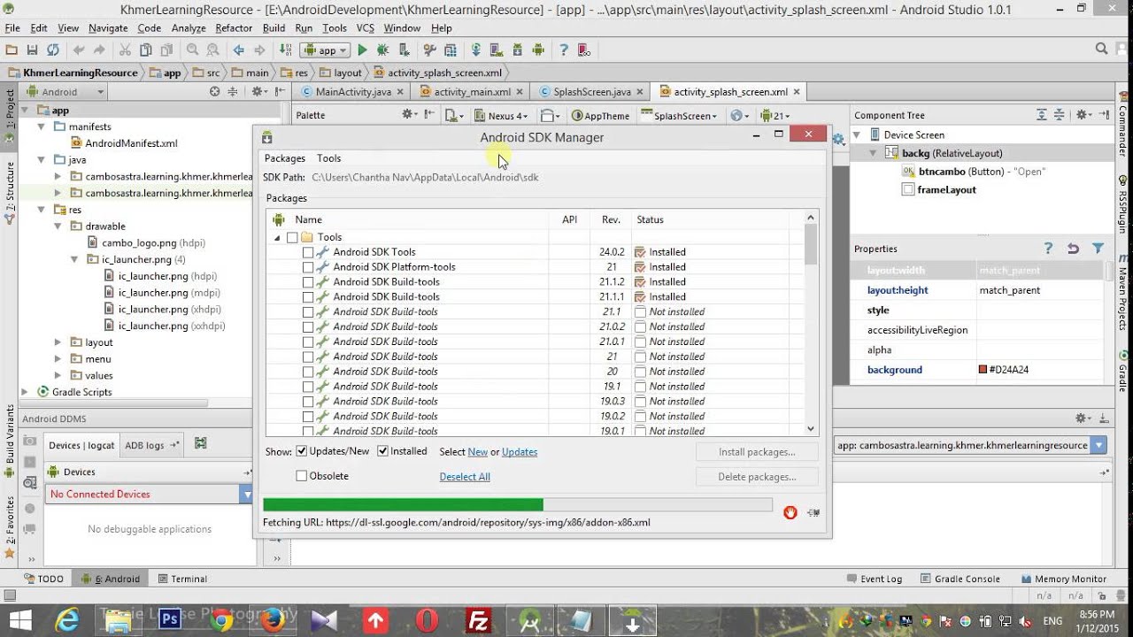
Task: Click the screen capture camera icon in DDMS
Action: (x=30, y=441)
